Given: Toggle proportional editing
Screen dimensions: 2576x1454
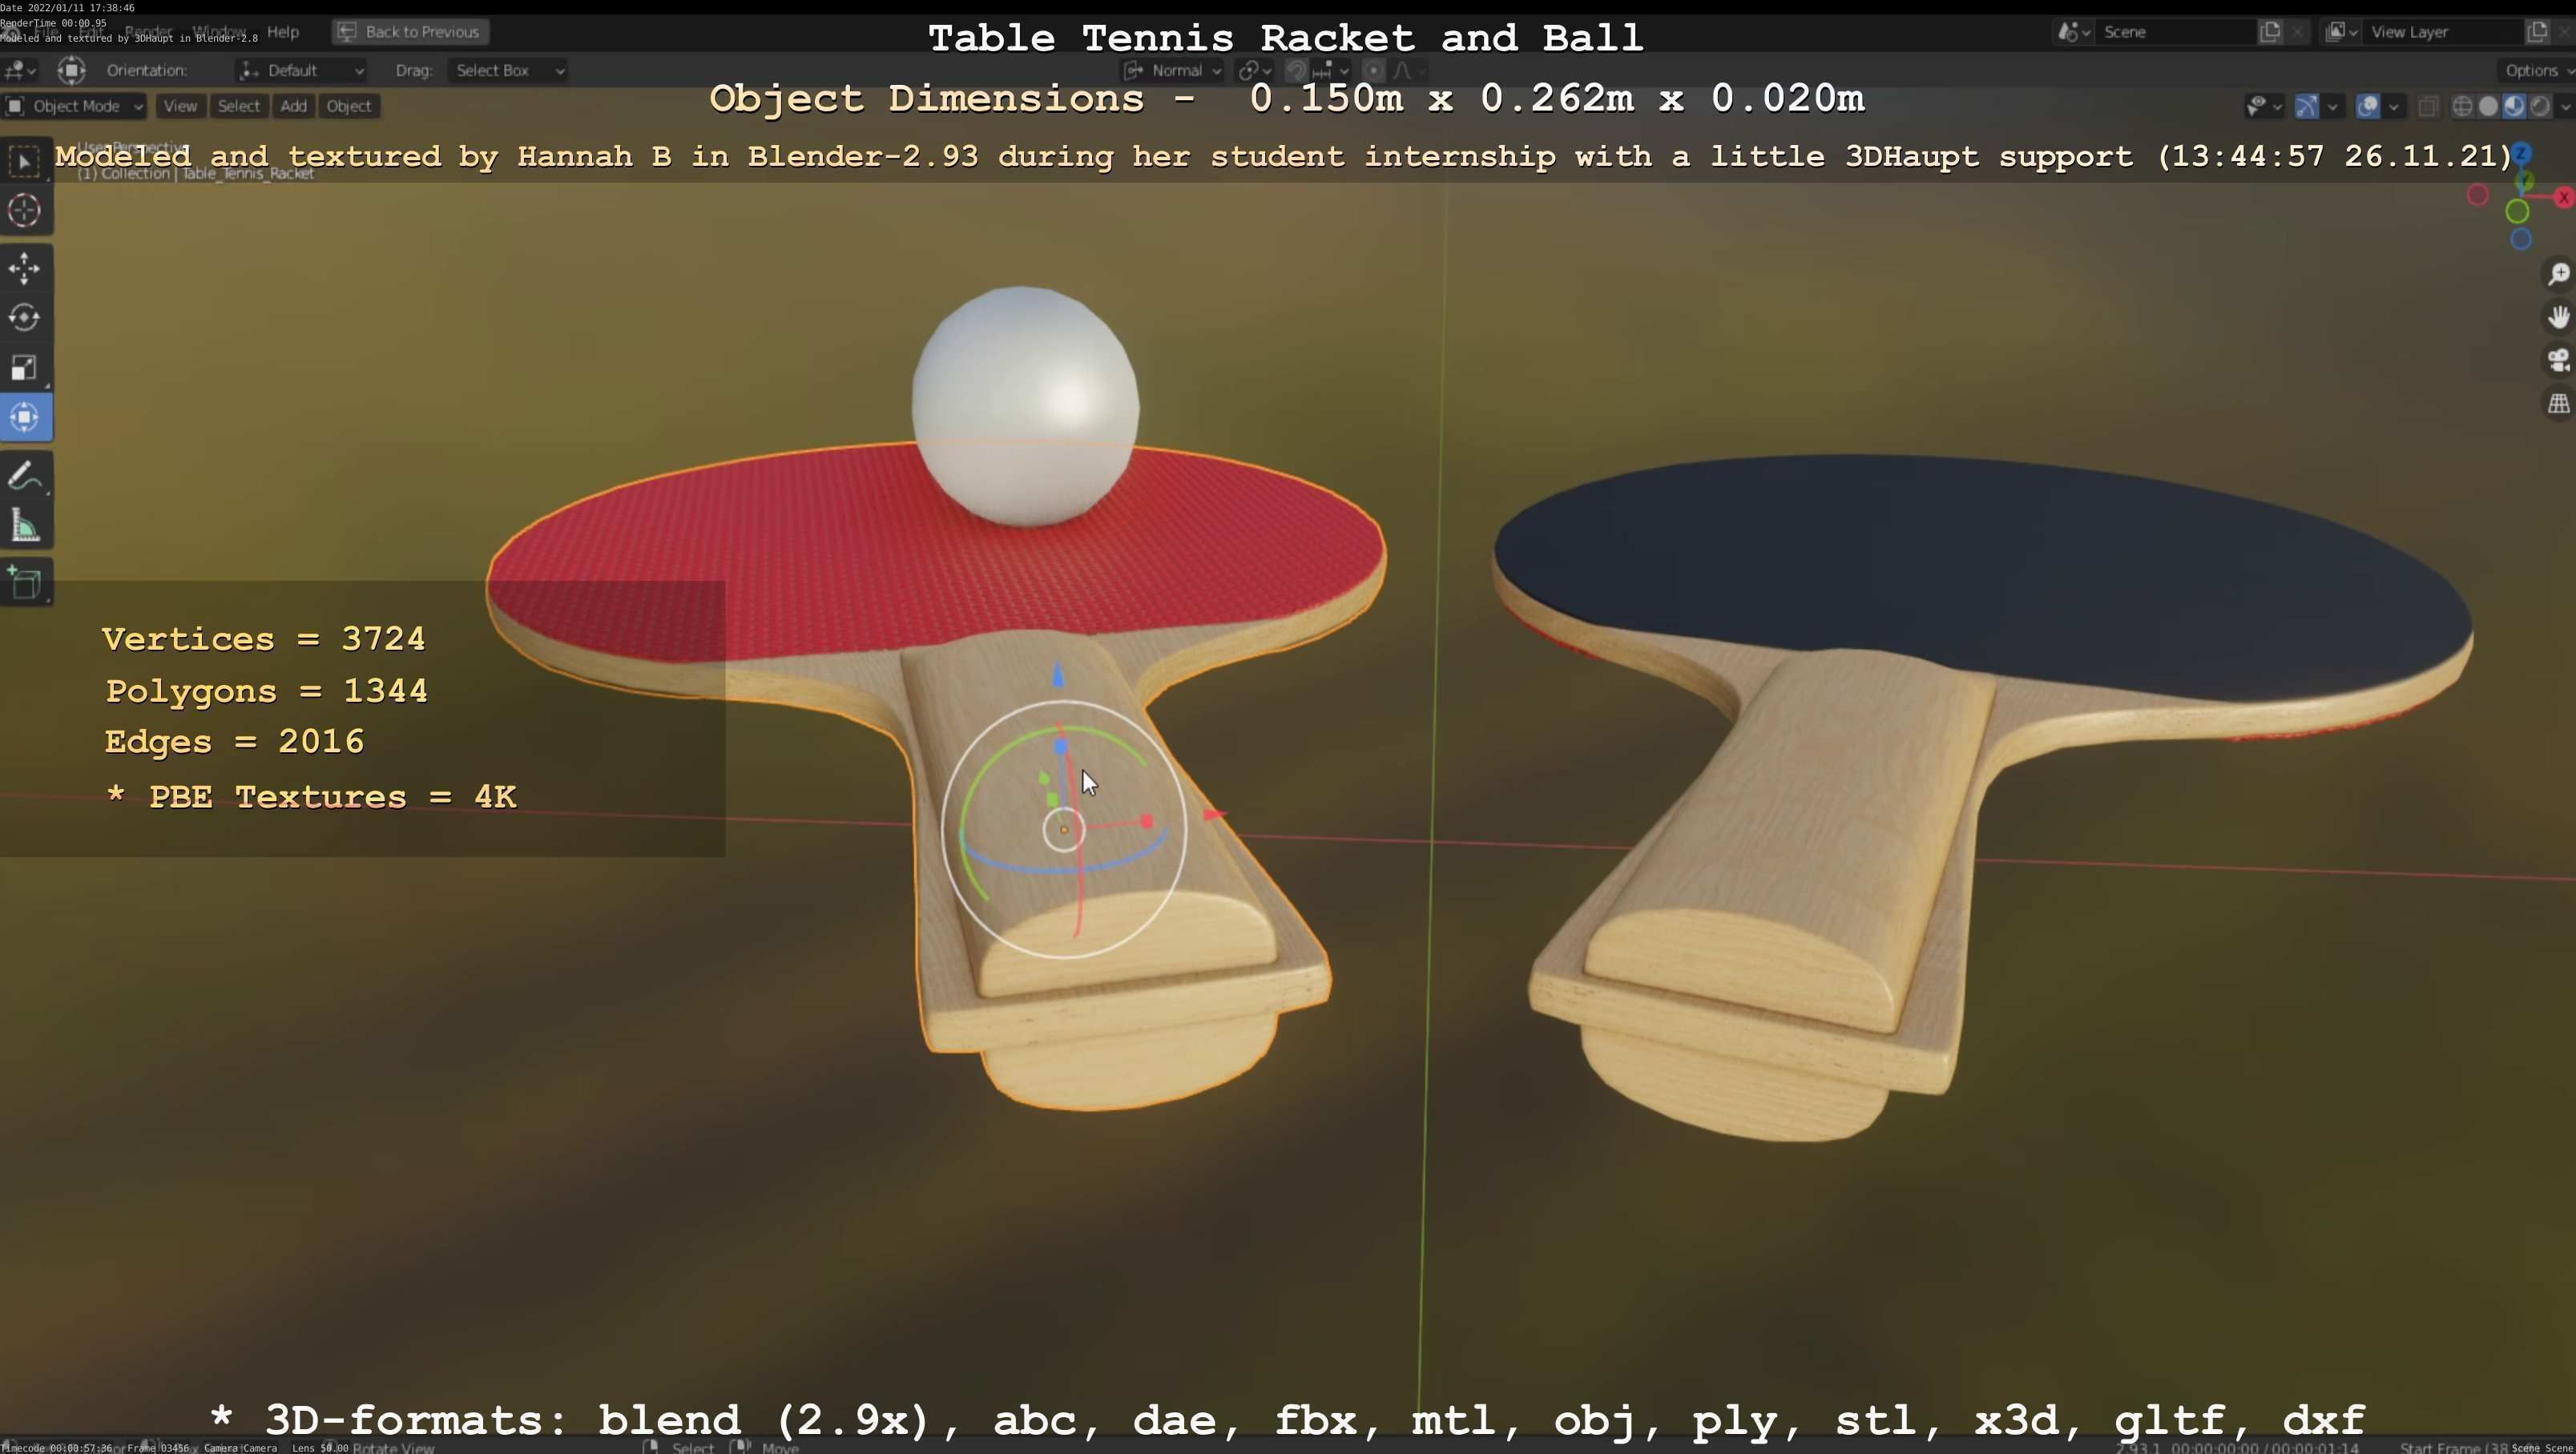Looking at the screenshot, I should pos(1374,70).
